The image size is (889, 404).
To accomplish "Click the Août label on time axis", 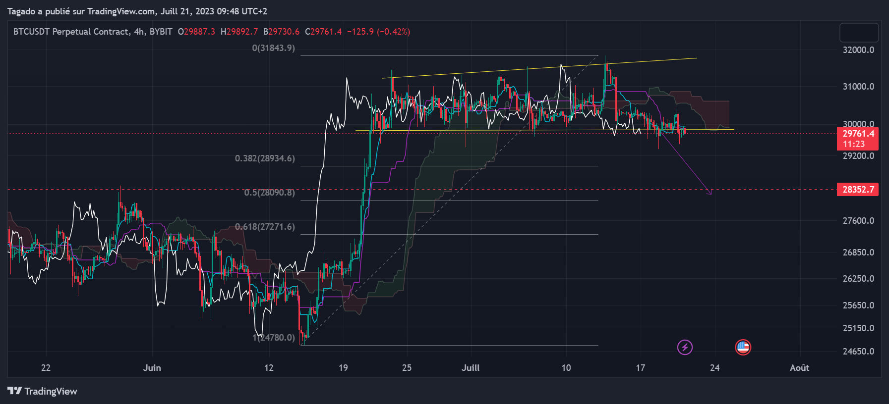I will [799, 368].
